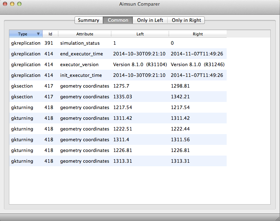Select the gksection row with 1275.7
This screenshot has width=280, height=221.
(118, 86)
